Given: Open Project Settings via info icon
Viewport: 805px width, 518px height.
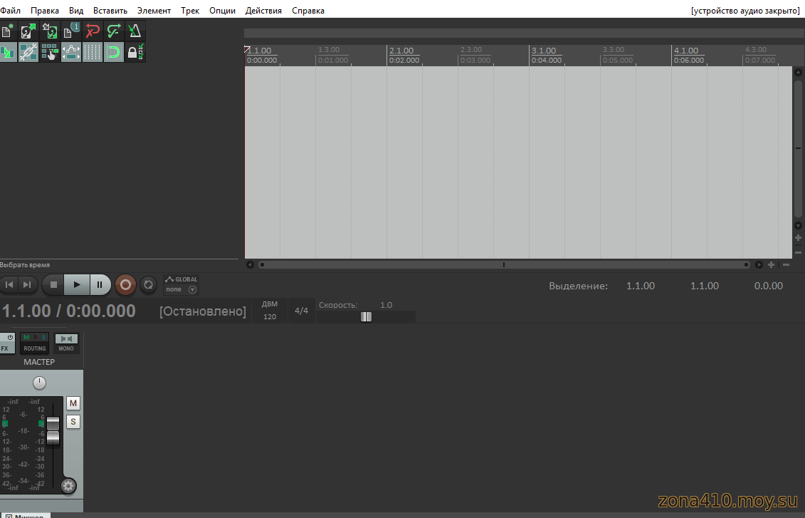Looking at the screenshot, I should coord(72,31).
